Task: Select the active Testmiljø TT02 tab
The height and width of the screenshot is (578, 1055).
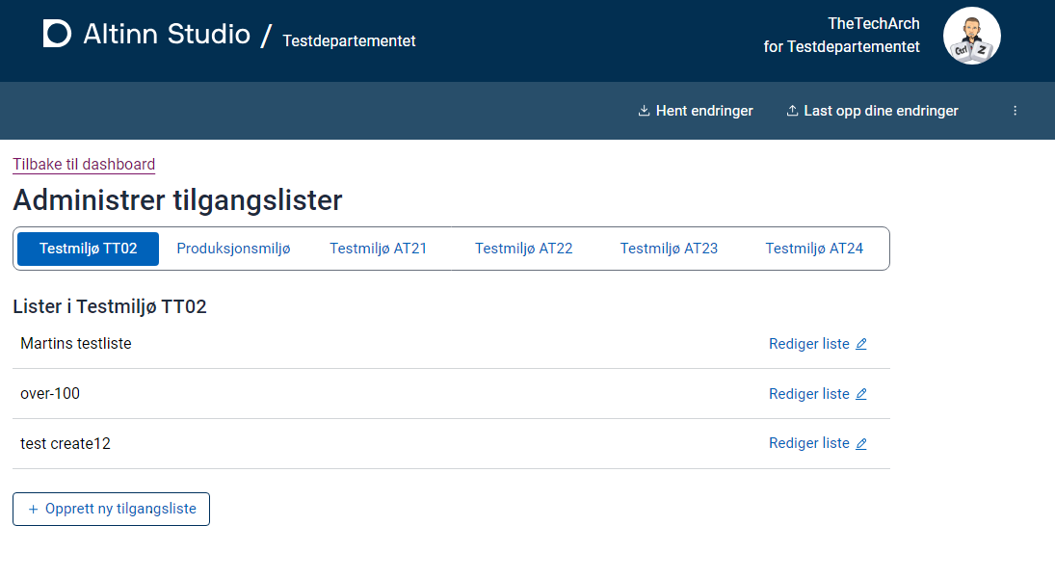Action: 87,248
